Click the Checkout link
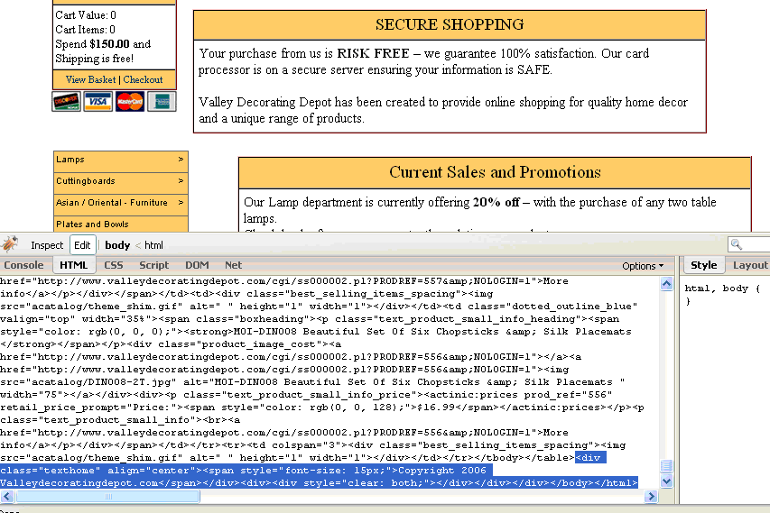Viewport: 770px width, 513px height. 143,79
